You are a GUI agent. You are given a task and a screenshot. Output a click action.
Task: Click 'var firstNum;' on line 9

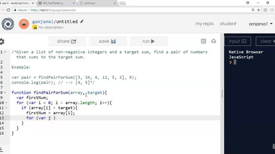coord(32,98)
